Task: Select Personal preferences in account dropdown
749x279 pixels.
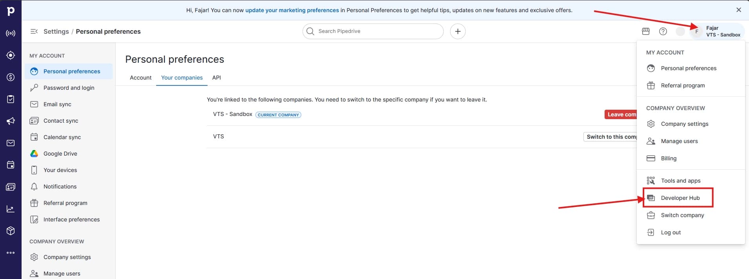Action: 691,68
